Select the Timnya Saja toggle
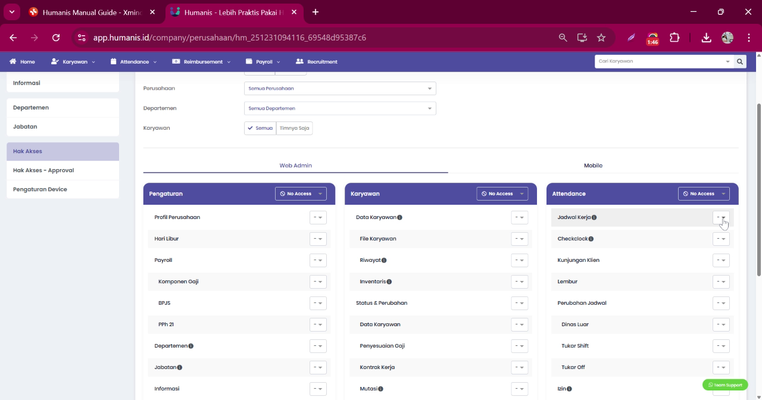Image resolution: width=762 pixels, height=400 pixels. coord(294,128)
